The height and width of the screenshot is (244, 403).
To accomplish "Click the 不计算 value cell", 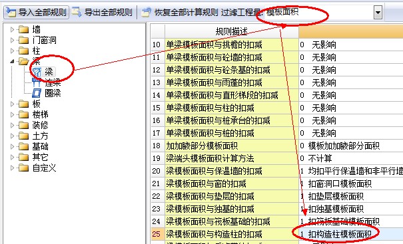I will click(x=351, y=158).
